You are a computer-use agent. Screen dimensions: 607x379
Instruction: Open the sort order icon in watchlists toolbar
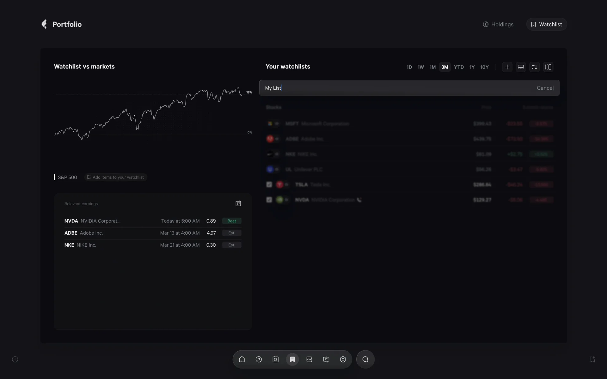click(x=534, y=67)
